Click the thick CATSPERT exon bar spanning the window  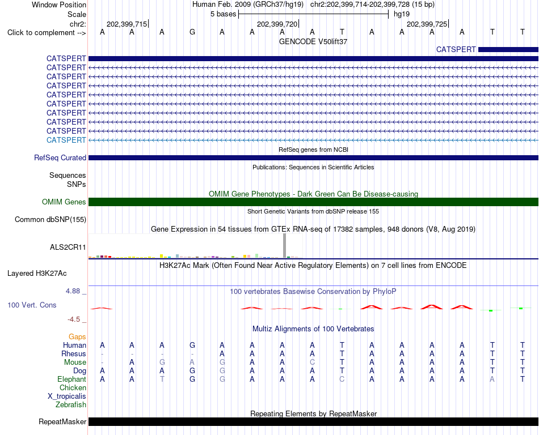(313, 59)
